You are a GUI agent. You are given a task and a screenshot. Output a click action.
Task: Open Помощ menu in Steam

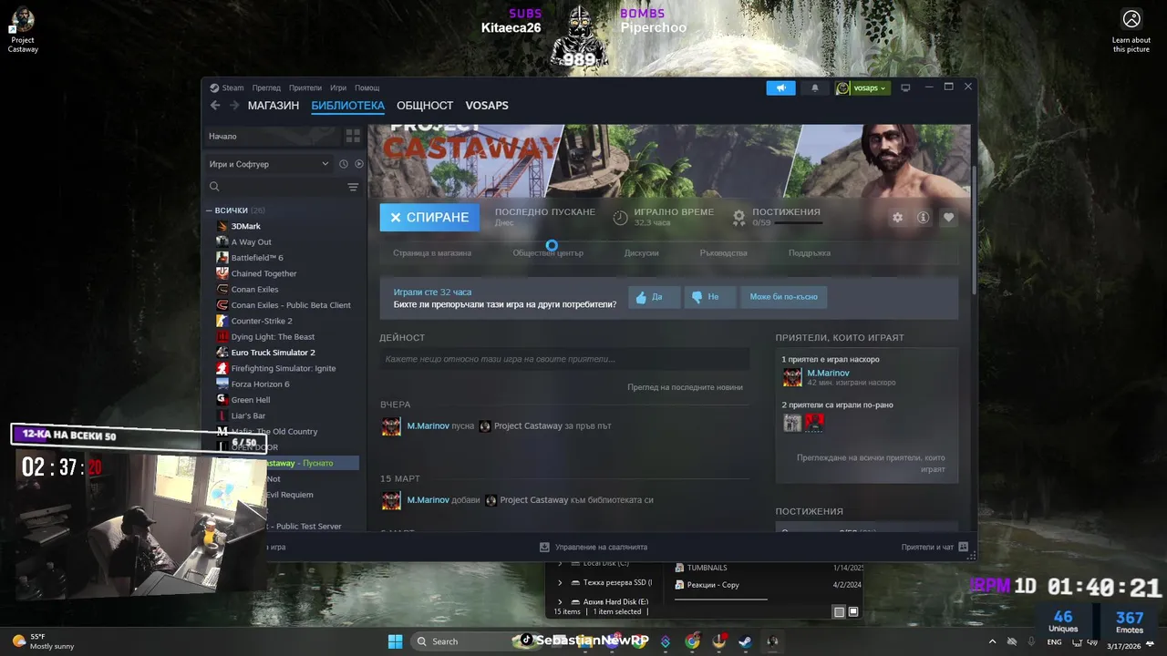pyautogui.click(x=367, y=88)
